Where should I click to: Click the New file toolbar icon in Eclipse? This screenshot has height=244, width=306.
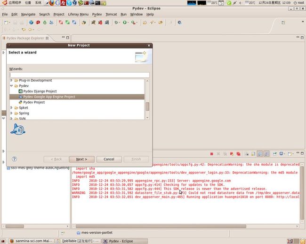pos(7,23)
